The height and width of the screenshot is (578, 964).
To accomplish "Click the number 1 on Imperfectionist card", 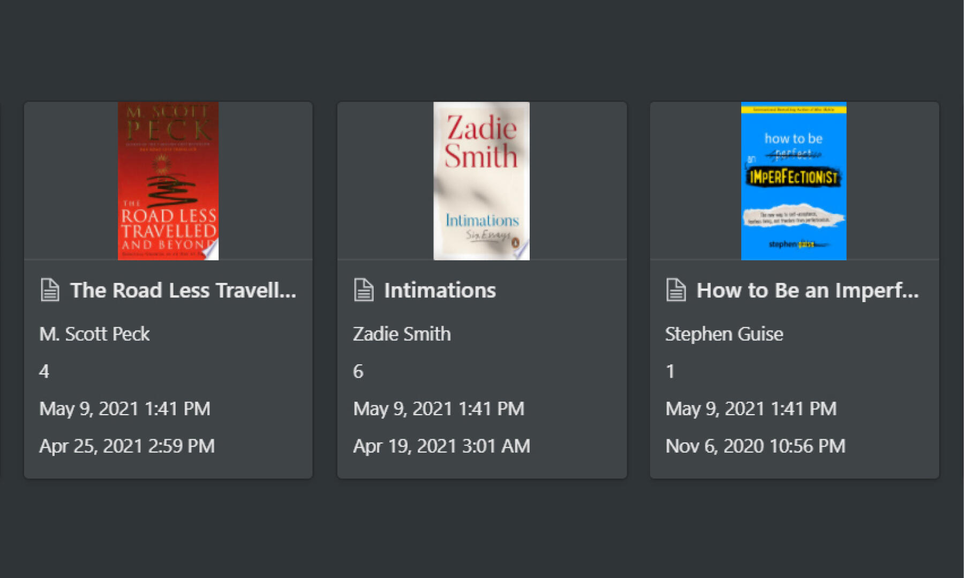I will click(x=670, y=371).
